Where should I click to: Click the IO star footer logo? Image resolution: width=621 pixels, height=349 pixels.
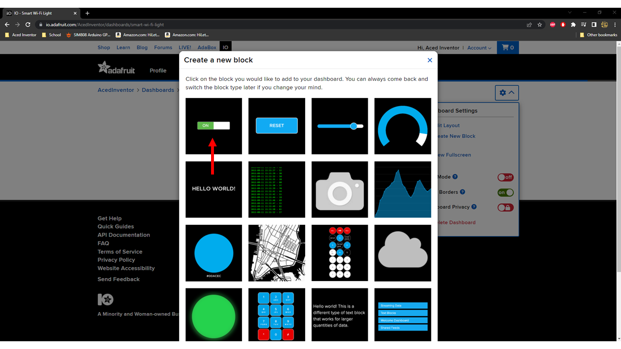click(106, 300)
